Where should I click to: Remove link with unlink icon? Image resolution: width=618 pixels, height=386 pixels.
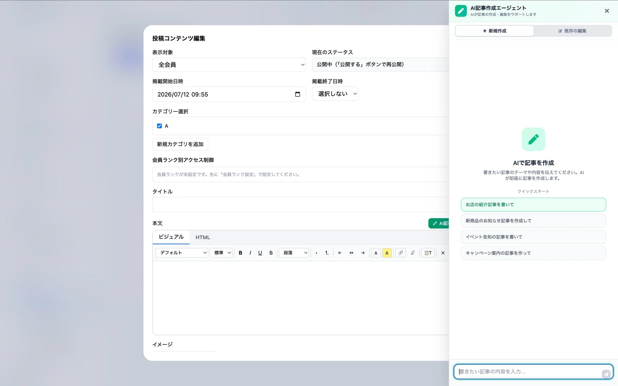[x=413, y=253]
